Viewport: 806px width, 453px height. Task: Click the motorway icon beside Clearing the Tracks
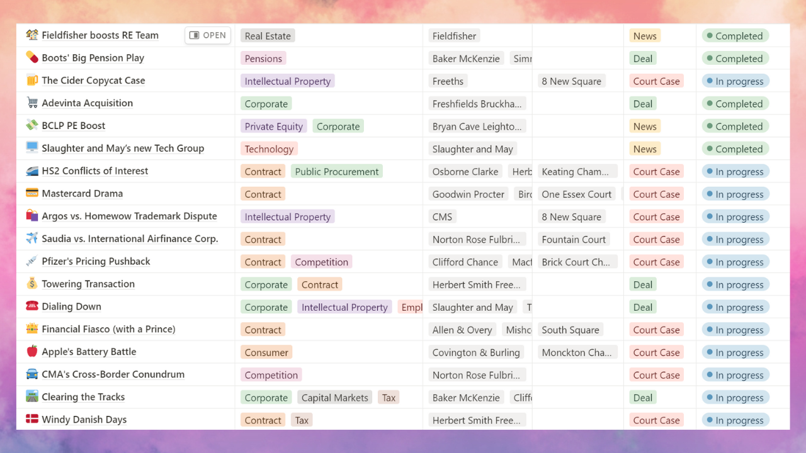(32, 398)
